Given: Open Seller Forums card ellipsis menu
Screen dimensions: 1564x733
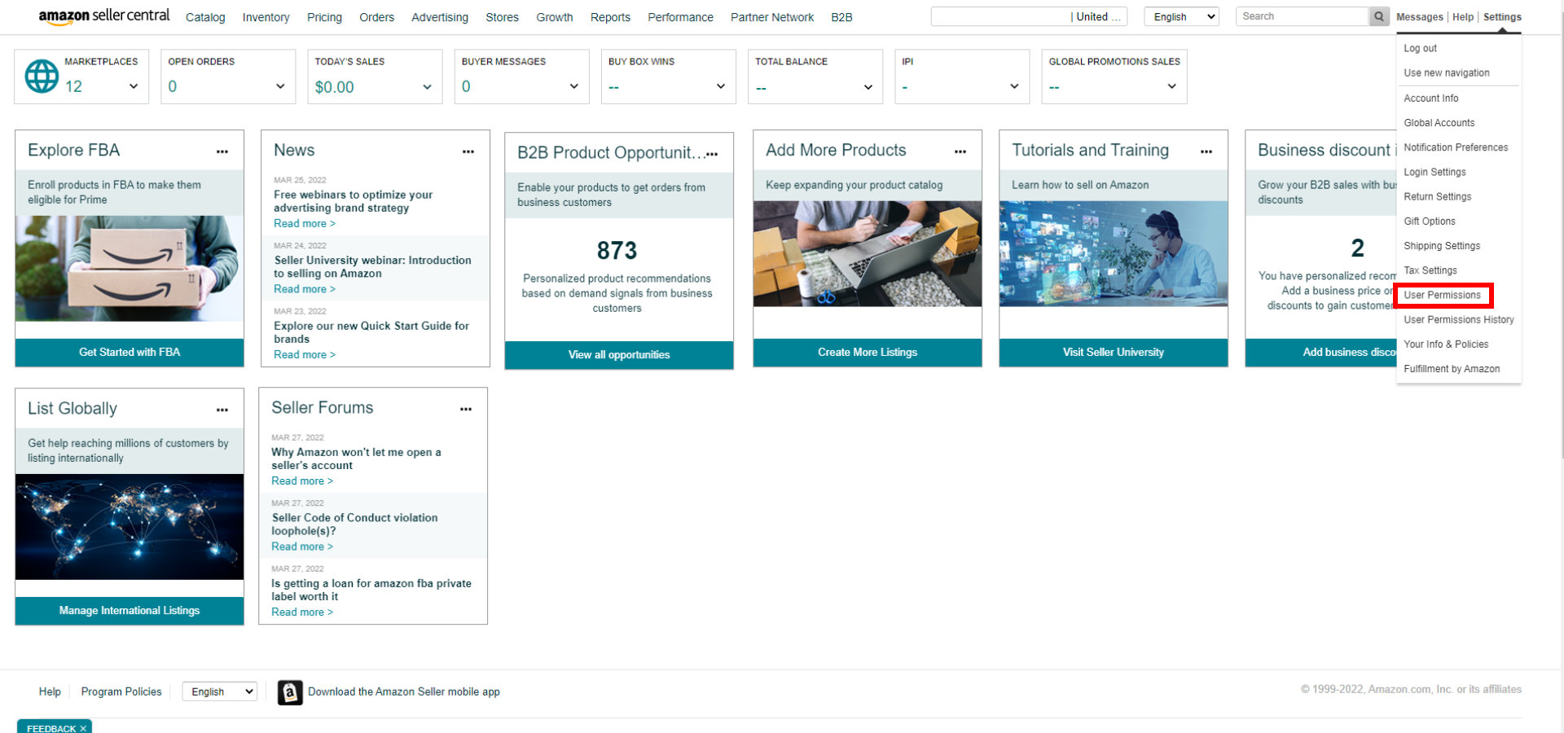Looking at the screenshot, I should pyautogui.click(x=466, y=409).
